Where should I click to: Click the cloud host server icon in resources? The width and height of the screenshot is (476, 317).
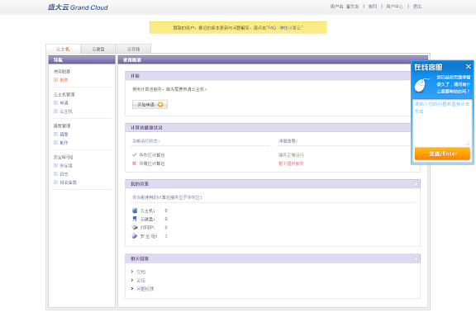(x=135, y=211)
